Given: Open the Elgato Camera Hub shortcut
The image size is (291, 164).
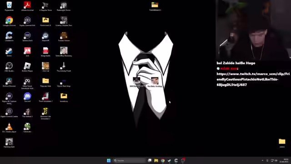Looking at the screenshot, I should click(27, 21).
